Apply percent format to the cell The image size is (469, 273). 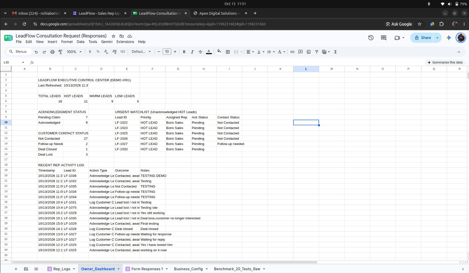(98, 52)
